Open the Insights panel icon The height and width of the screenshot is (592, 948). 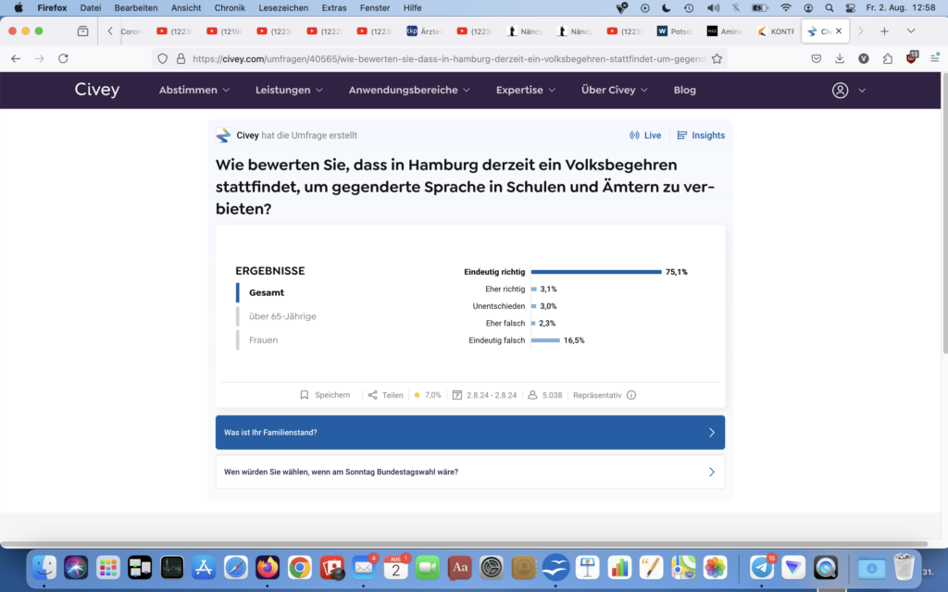682,135
